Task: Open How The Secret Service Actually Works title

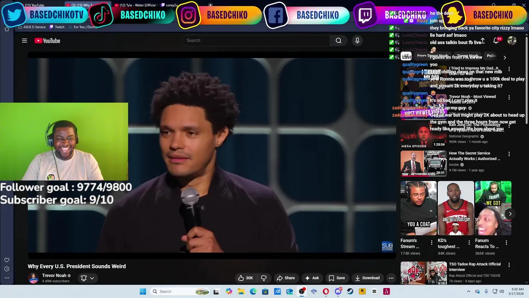Action: pyautogui.click(x=474, y=156)
